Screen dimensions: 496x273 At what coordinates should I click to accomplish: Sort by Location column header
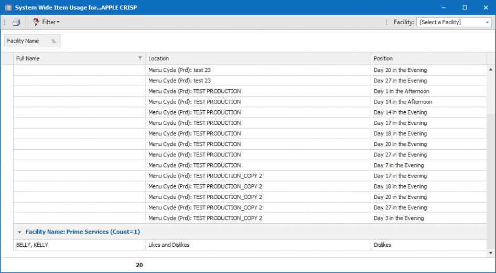click(x=258, y=58)
